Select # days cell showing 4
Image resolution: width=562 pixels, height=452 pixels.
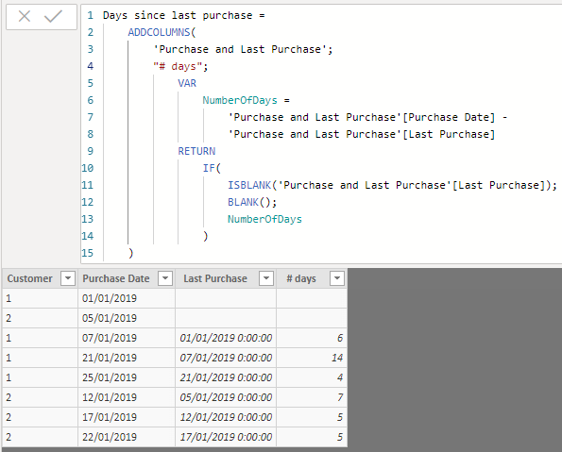(312, 377)
